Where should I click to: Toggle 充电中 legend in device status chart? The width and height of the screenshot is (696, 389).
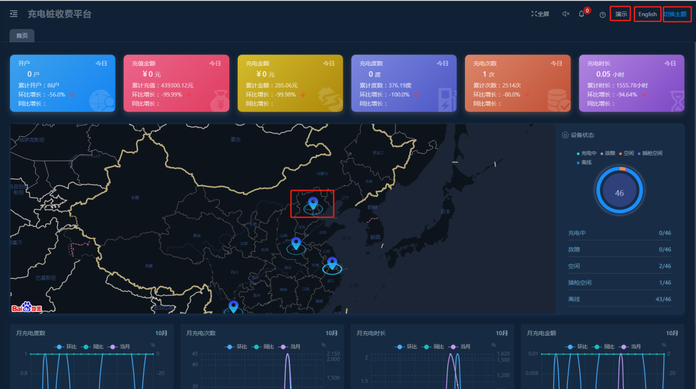click(x=587, y=153)
